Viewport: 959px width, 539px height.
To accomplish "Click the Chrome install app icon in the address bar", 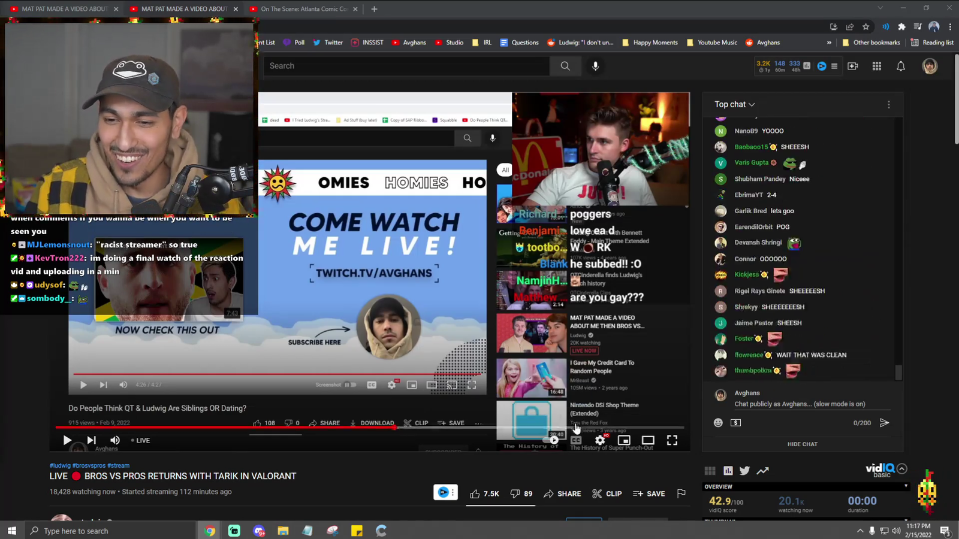I will point(833,26).
